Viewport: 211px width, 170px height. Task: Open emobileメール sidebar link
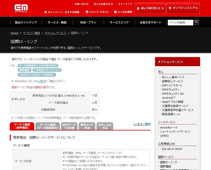point(169,127)
